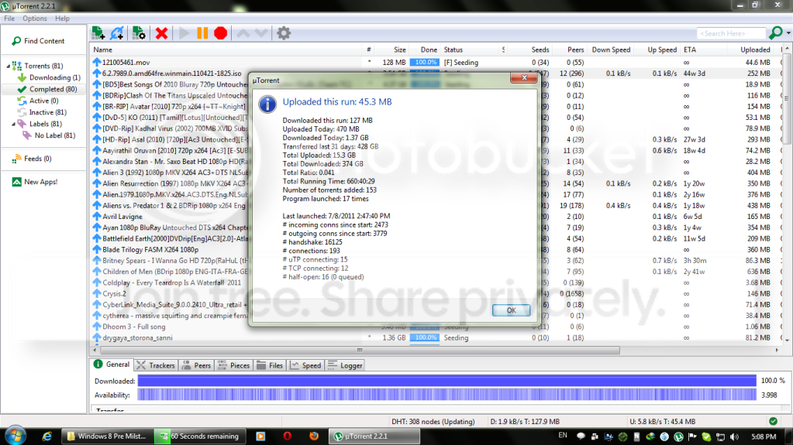Click the Add Torrent toolbar icon
Screen dimensions: 793x445
point(98,33)
